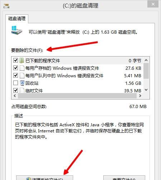Click the file icon beside 27.6 KB entry
This screenshot has width=161, height=180.
point(22,68)
